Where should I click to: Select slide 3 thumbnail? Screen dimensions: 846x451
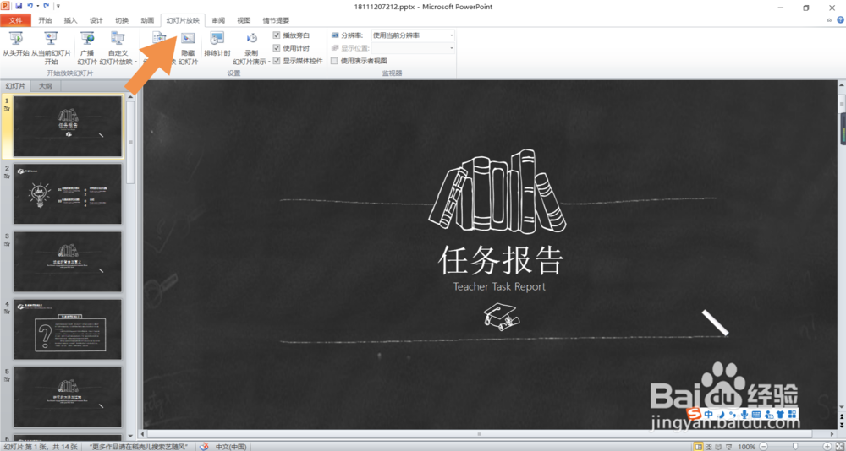(68, 261)
